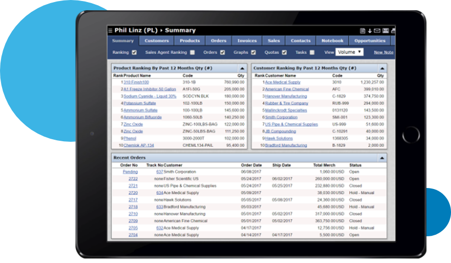Open the Orders tab
The width and height of the screenshot is (451, 263).
click(x=219, y=41)
